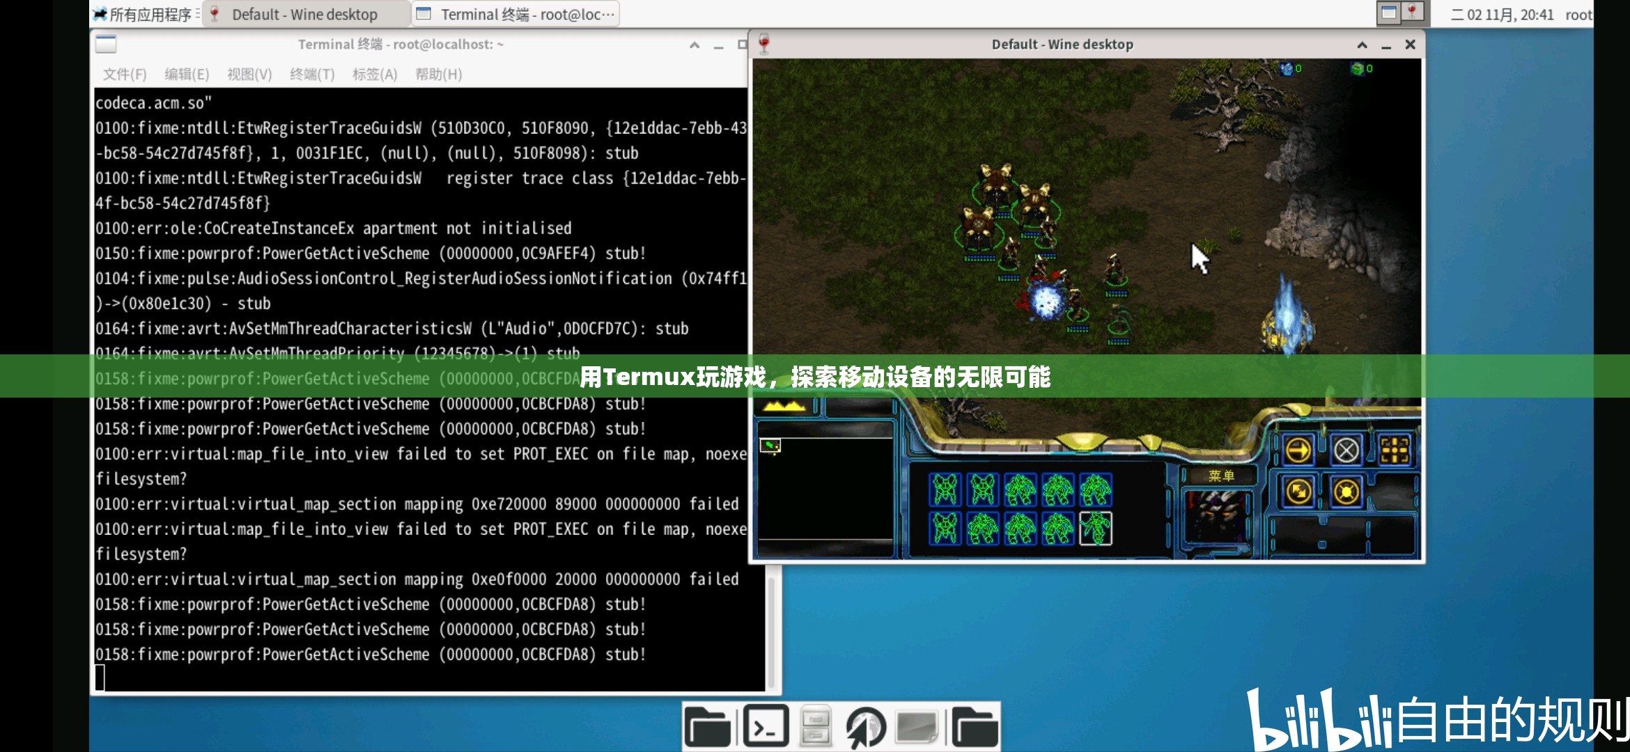Screen dimensions: 1630x752
Task: Click the Hold Position command button
Action: 1346,492
